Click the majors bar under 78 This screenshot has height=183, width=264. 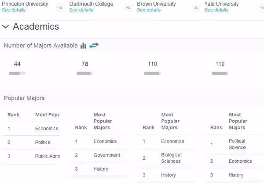click(x=84, y=73)
